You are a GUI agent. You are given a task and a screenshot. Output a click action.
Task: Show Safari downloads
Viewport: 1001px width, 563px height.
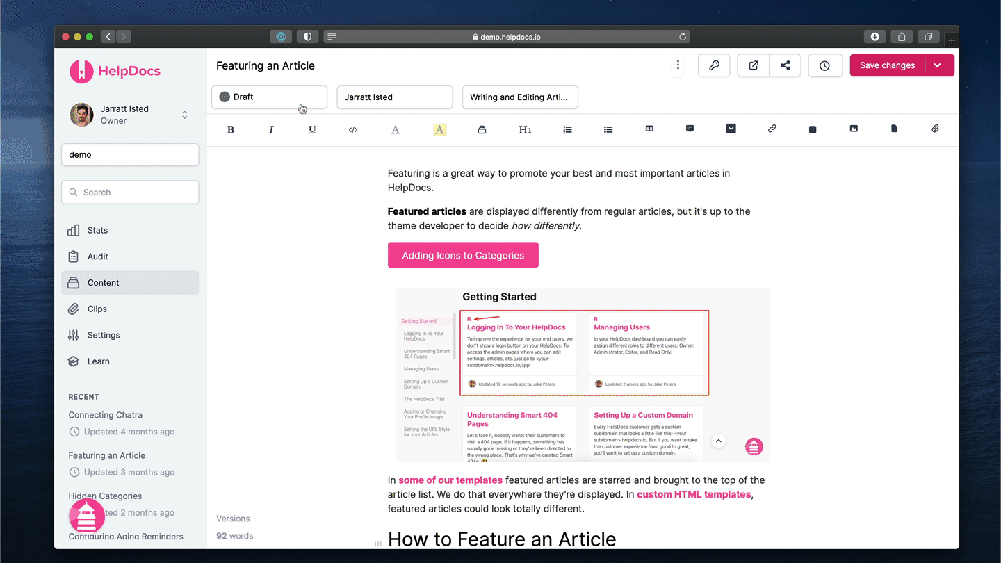click(875, 37)
